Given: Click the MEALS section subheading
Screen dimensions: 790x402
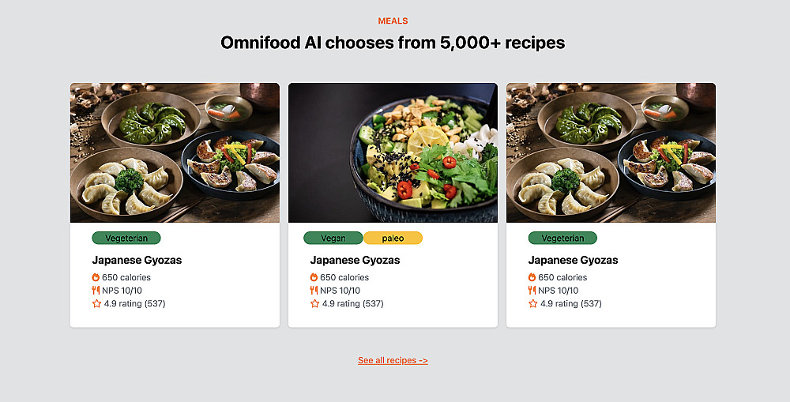Looking at the screenshot, I should (393, 21).
